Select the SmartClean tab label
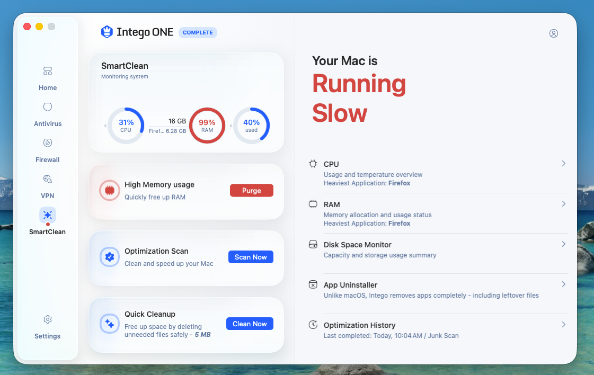Viewport: 594px width, 375px height. [47, 231]
